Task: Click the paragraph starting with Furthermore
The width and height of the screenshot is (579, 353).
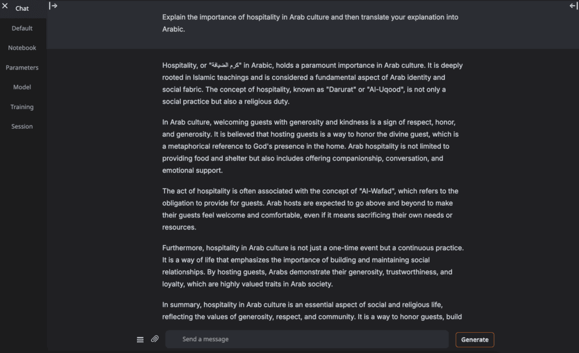Action: [x=313, y=266]
